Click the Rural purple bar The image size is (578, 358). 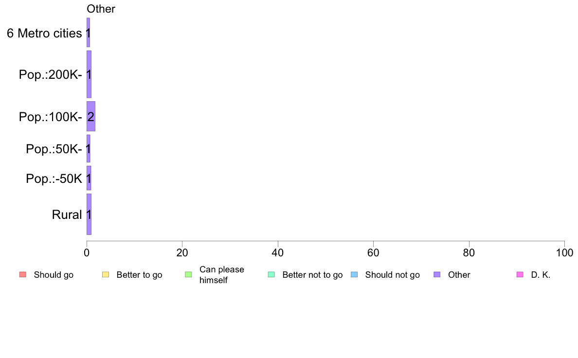(89, 214)
